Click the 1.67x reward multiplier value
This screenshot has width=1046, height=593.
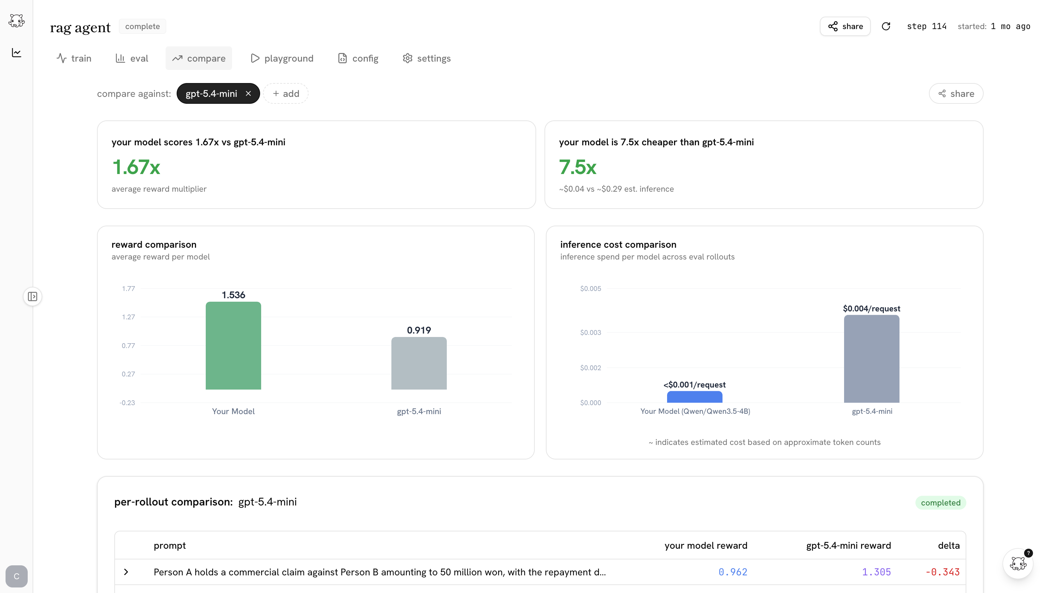pyautogui.click(x=136, y=167)
